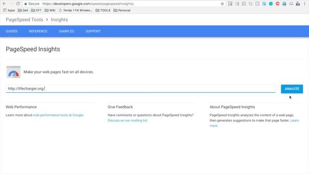
Task: Go forward using the browser forward arrow
Action: pyautogui.click(x=11, y=4)
